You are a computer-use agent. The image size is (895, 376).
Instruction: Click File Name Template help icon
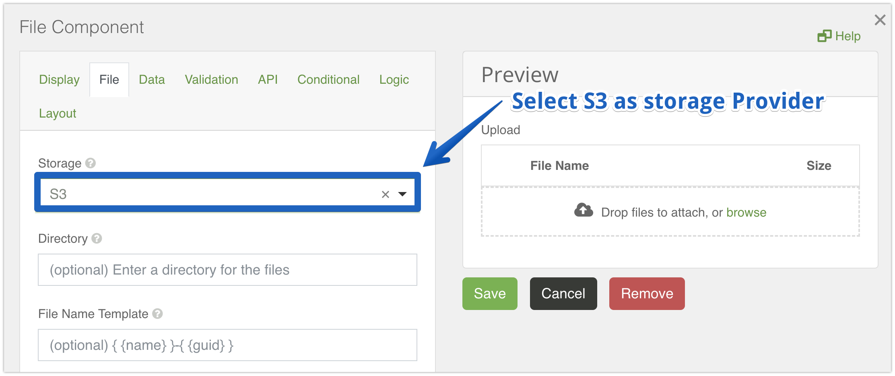tap(157, 314)
